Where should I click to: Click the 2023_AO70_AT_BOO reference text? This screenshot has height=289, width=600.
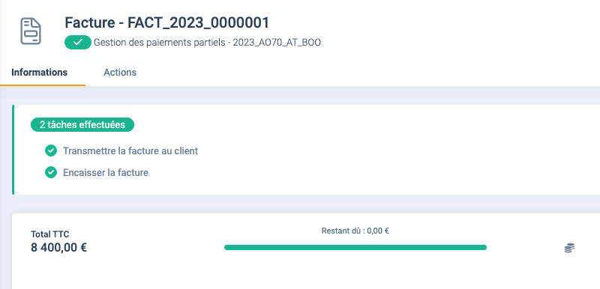pyautogui.click(x=277, y=43)
